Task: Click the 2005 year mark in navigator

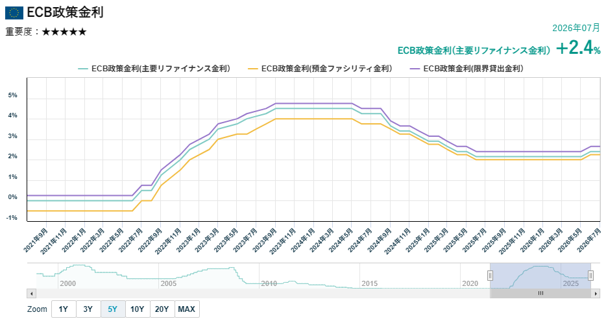Action: coord(169,283)
